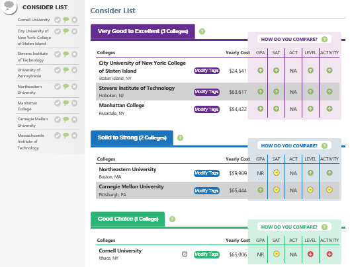Screen dimensions: 350x267
Task: Click checkmark icon for Massachusetts Institute of Technology
Action: click(58, 135)
